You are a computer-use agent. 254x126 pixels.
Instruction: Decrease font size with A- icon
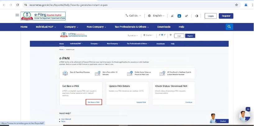pyautogui.click(x=172, y=16)
